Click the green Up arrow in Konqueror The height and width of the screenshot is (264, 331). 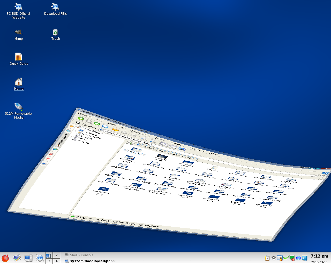(x=97, y=123)
